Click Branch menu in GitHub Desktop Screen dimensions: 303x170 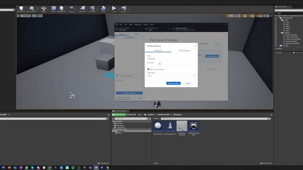(145, 25)
